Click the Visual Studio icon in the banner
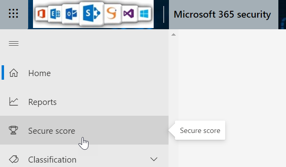 click(x=130, y=15)
